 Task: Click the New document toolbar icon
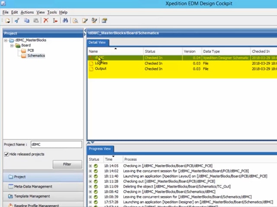(x=8, y=20)
